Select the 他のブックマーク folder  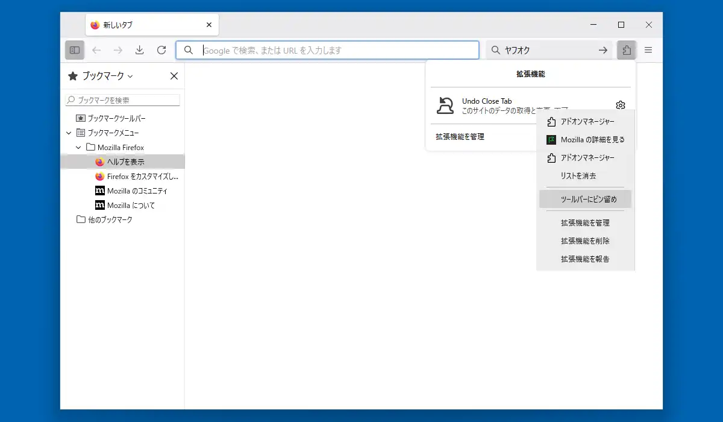click(123, 219)
